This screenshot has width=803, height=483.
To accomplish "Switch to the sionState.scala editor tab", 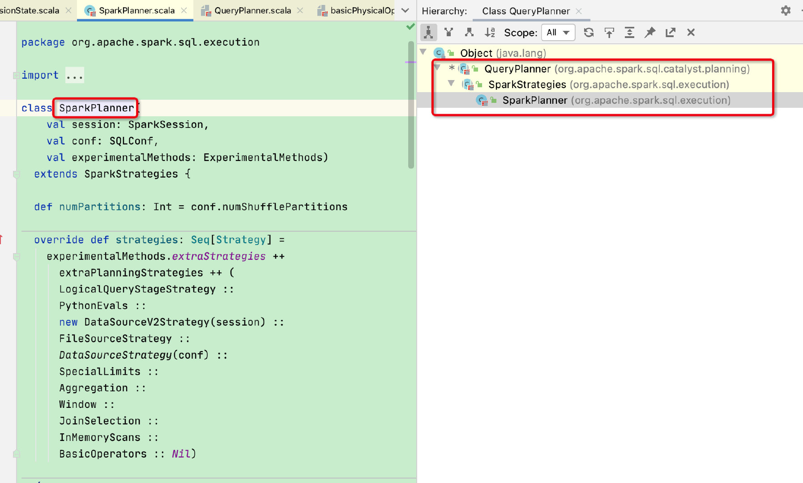I will (x=30, y=10).
